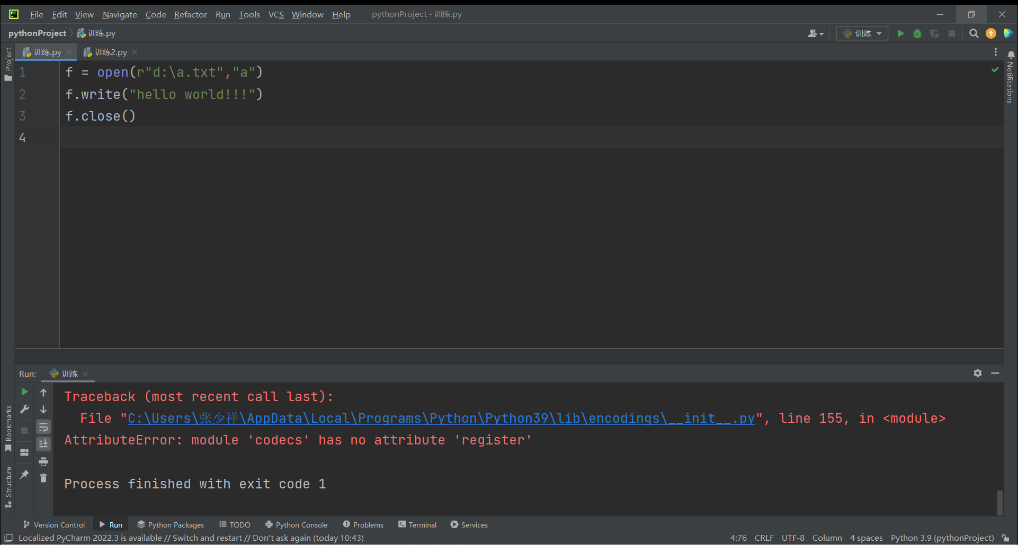Select Python 3.9 interpreter widget
This screenshot has width=1018, height=545.
[x=942, y=538]
